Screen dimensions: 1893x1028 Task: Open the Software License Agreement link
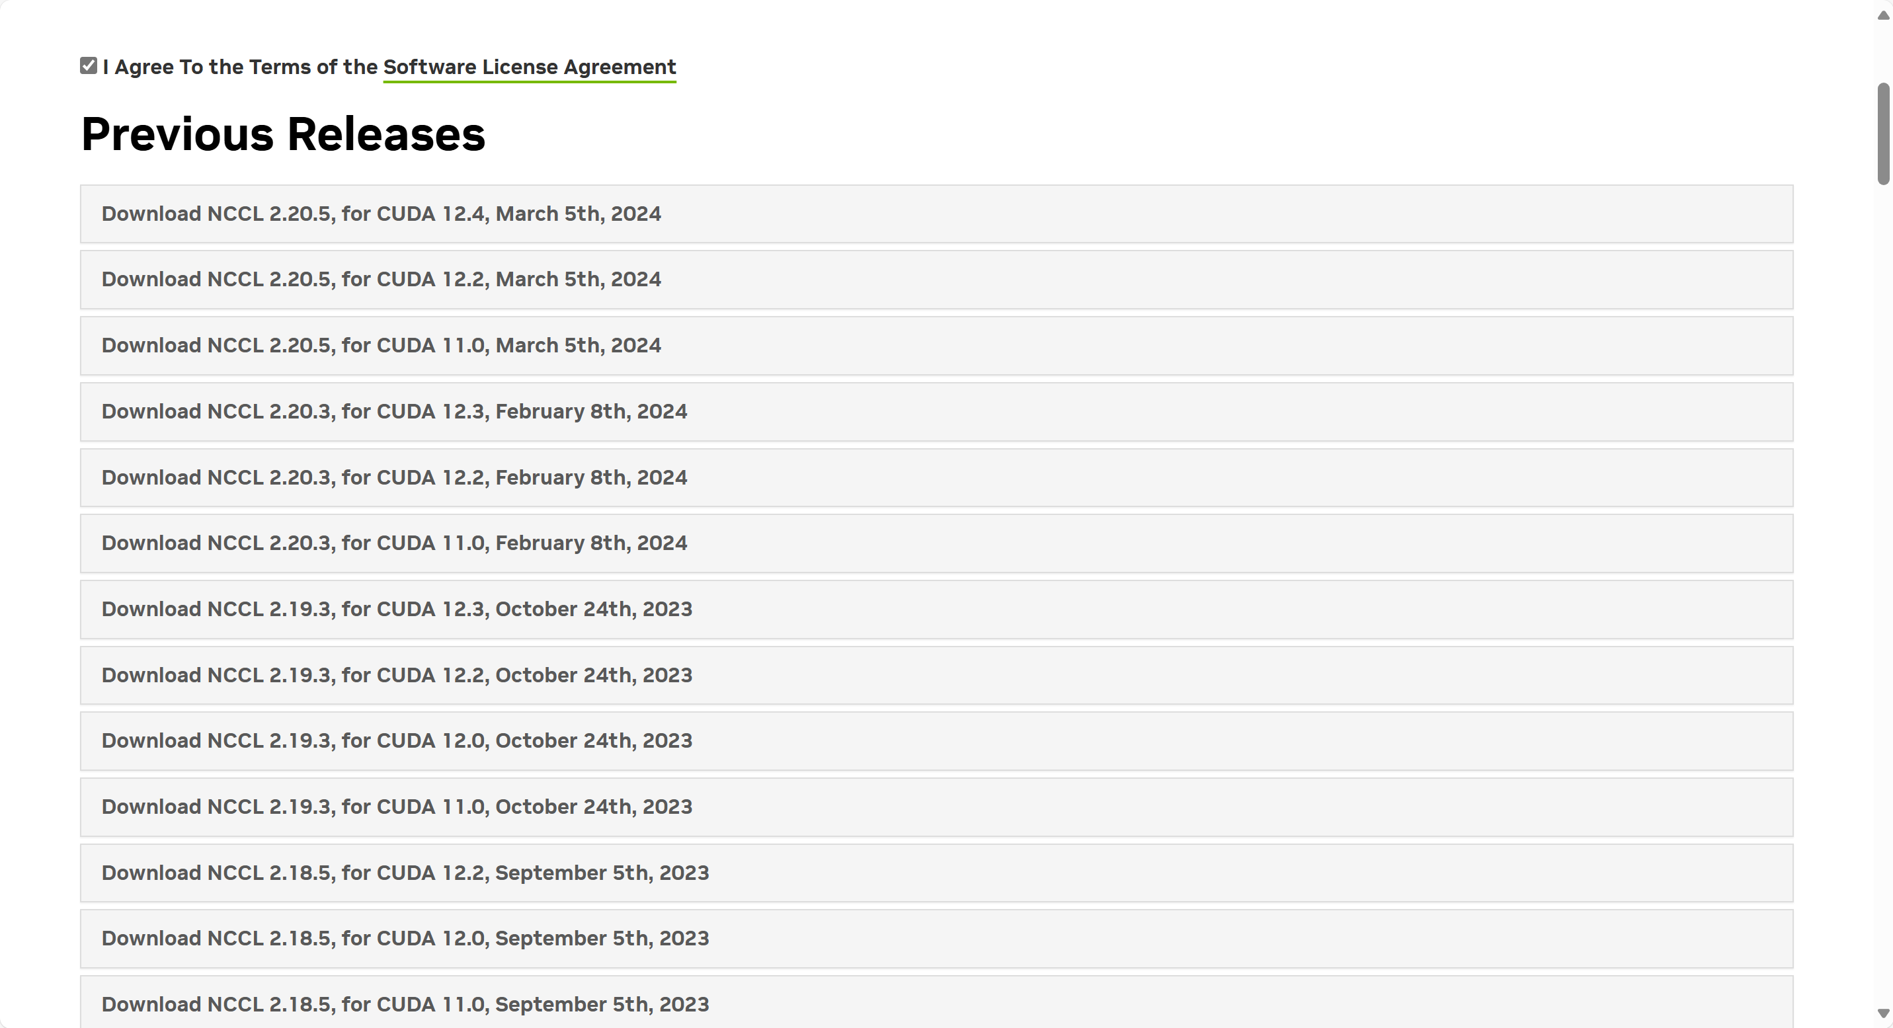pos(529,67)
